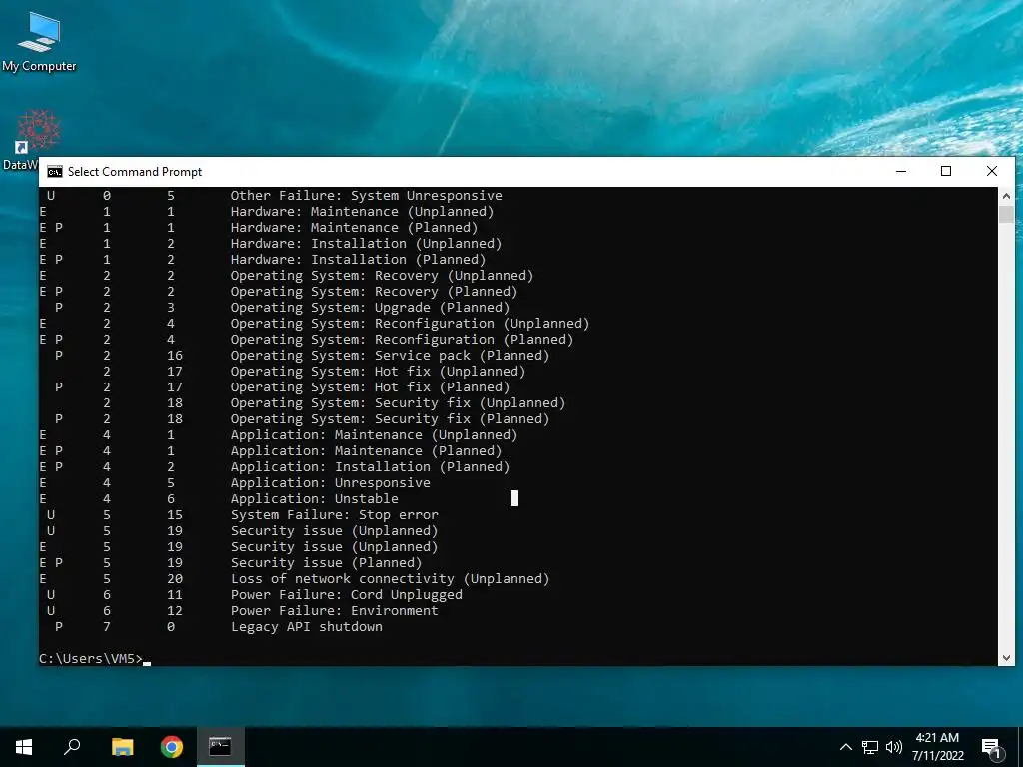Click the vertical scrollbar thumb
The height and width of the screenshot is (767, 1023).
(x=1006, y=214)
